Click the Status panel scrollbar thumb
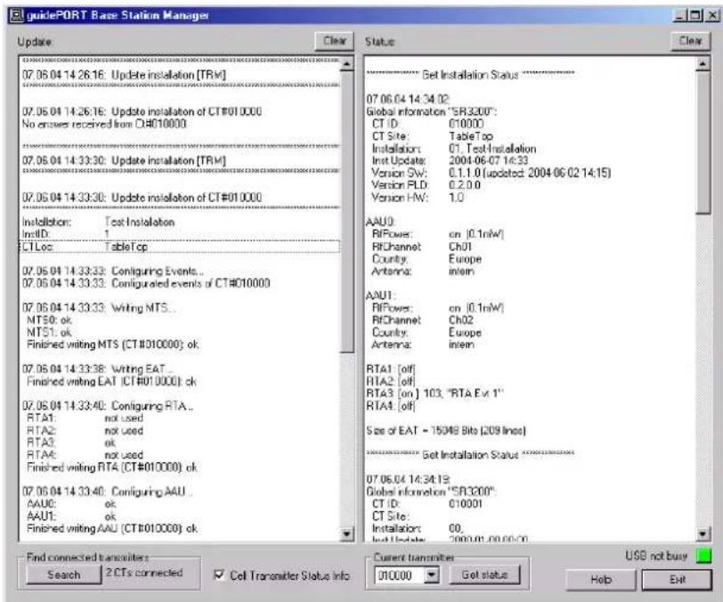723x602 pixels. (x=703, y=142)
